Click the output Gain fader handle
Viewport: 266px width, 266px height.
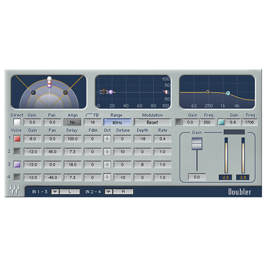pos(196,144)
